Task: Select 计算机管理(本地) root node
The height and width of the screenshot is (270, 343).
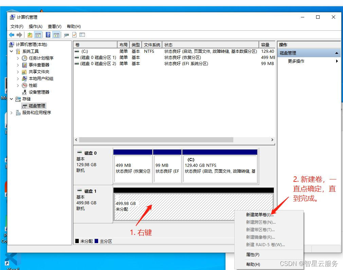Action: coord(31,45)
